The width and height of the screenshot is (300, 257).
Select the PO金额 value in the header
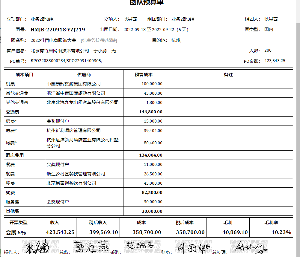pyautogui.click(x=275, y=61)
